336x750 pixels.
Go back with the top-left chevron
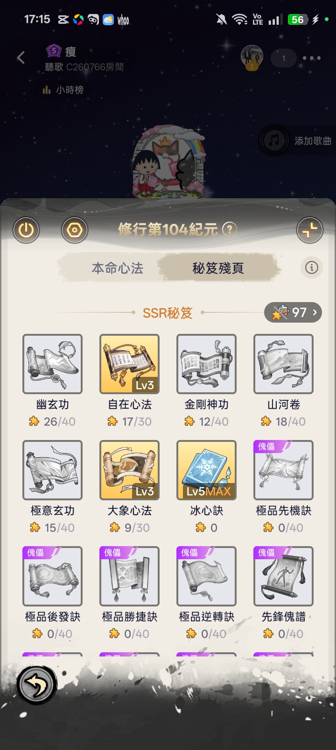[21, 58]
